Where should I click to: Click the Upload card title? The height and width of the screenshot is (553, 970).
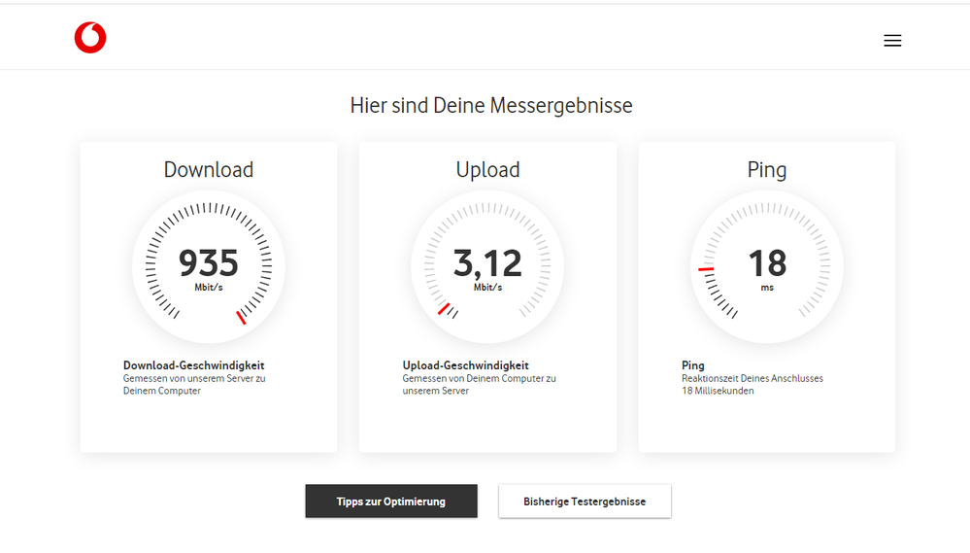point(487,170)
